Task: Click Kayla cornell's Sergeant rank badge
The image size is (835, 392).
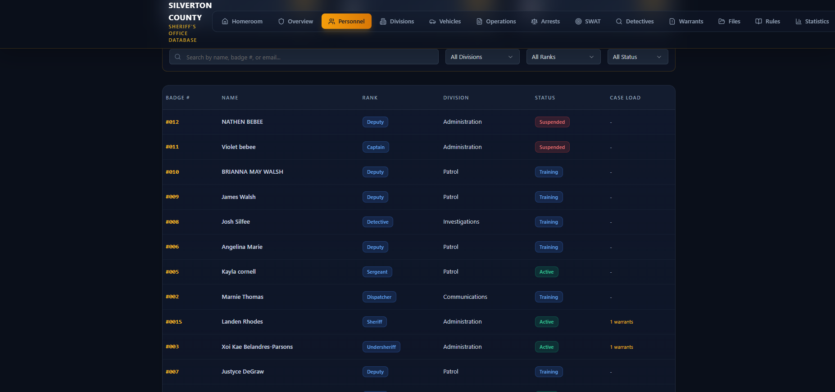Action: [x=377, y=272]
